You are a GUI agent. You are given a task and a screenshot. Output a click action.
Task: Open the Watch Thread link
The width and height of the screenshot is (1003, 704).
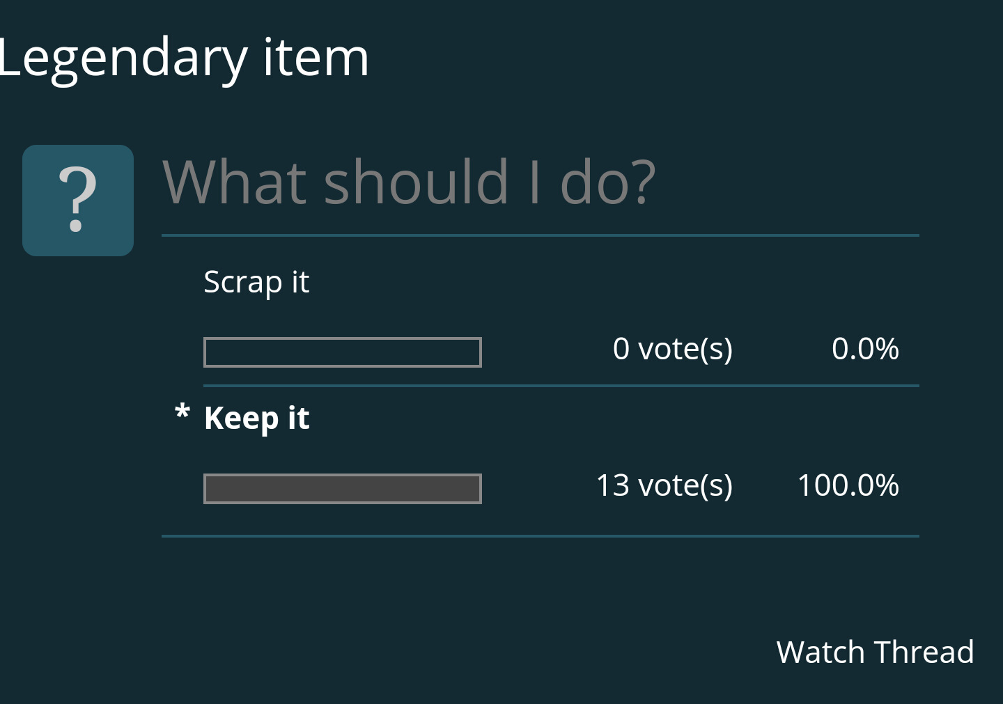(875, 652)
